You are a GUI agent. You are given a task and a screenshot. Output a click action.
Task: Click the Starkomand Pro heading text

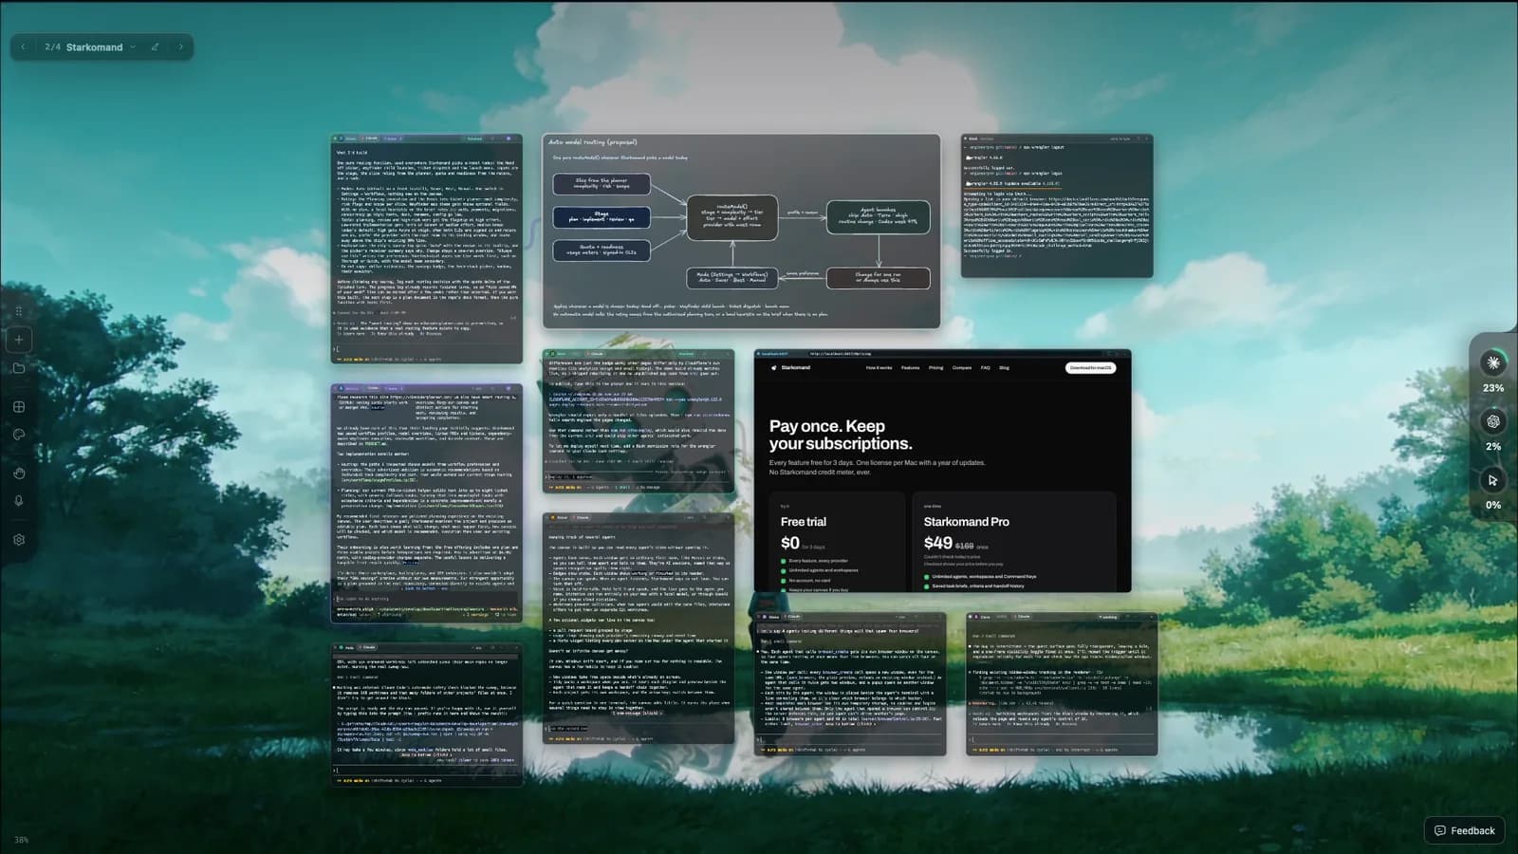[x=966, y=522]
